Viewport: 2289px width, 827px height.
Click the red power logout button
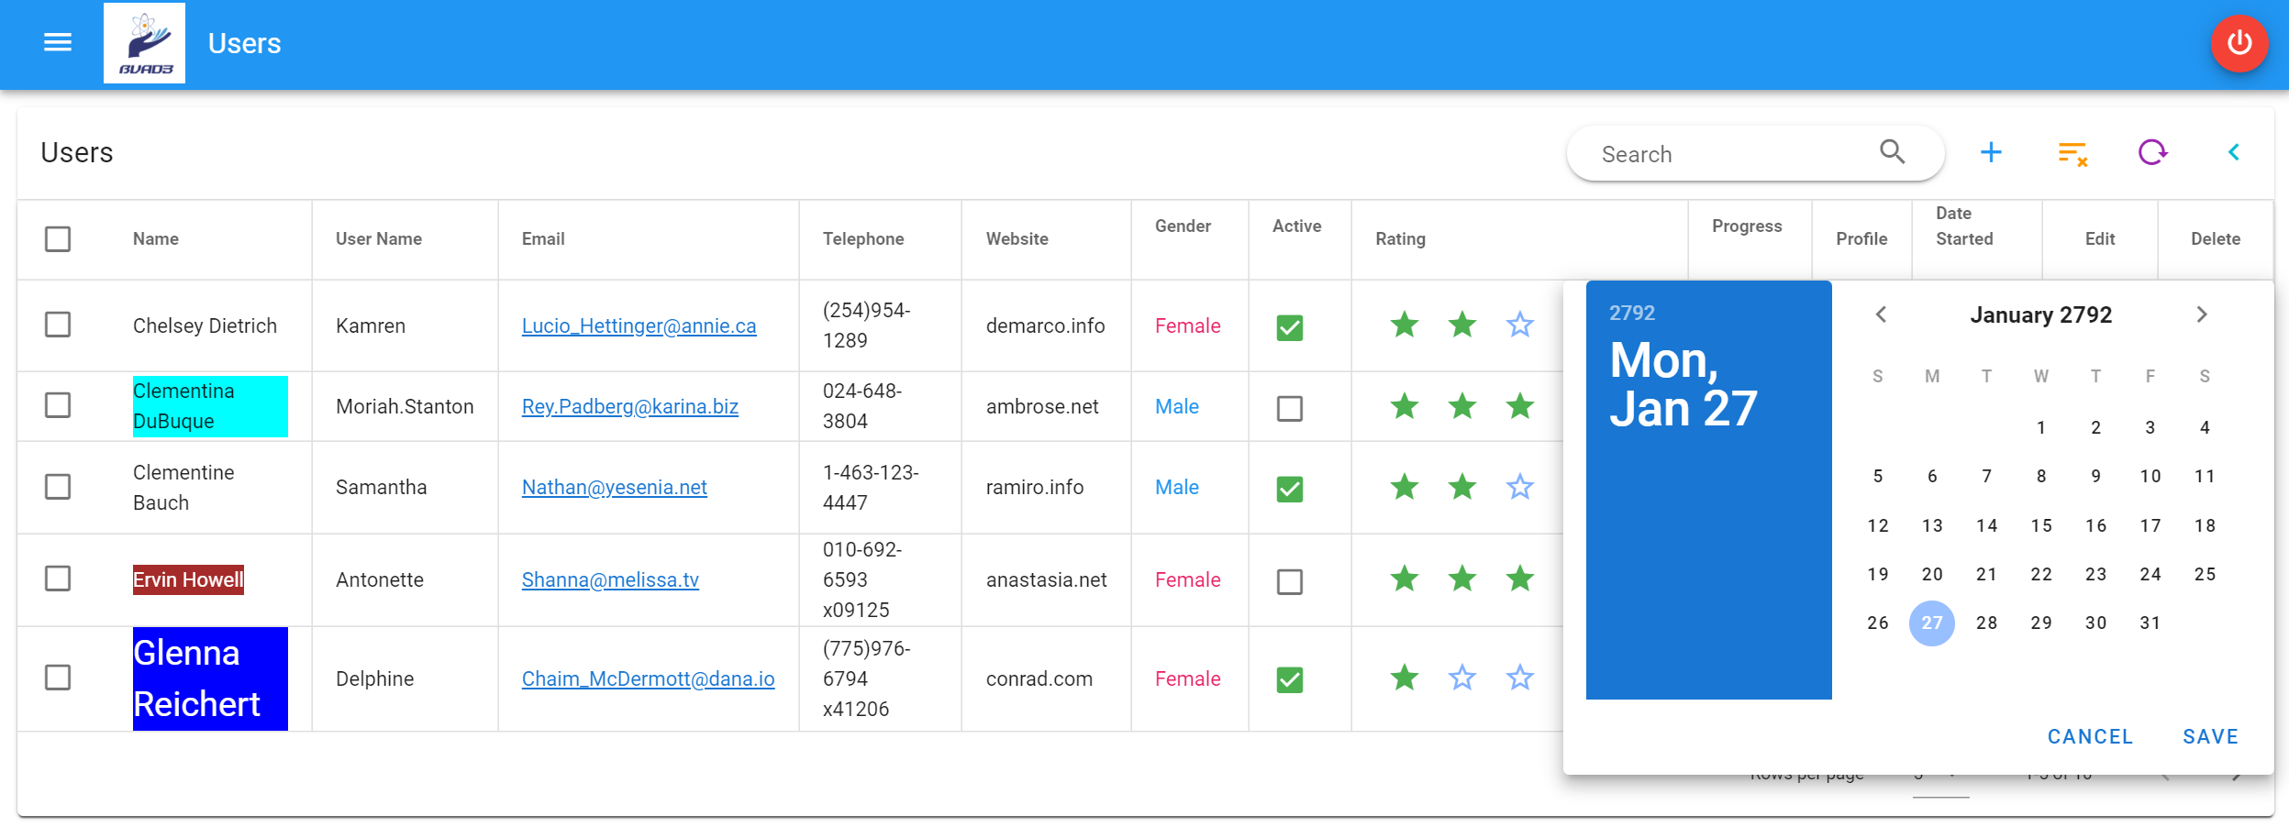2239,43
